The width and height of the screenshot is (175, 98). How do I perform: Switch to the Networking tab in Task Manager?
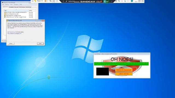[x=28, y=7]
